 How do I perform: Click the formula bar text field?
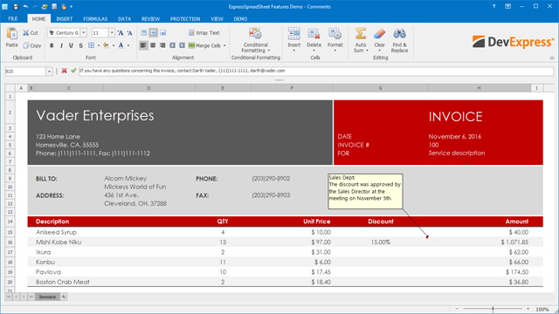tap(315, 71)
